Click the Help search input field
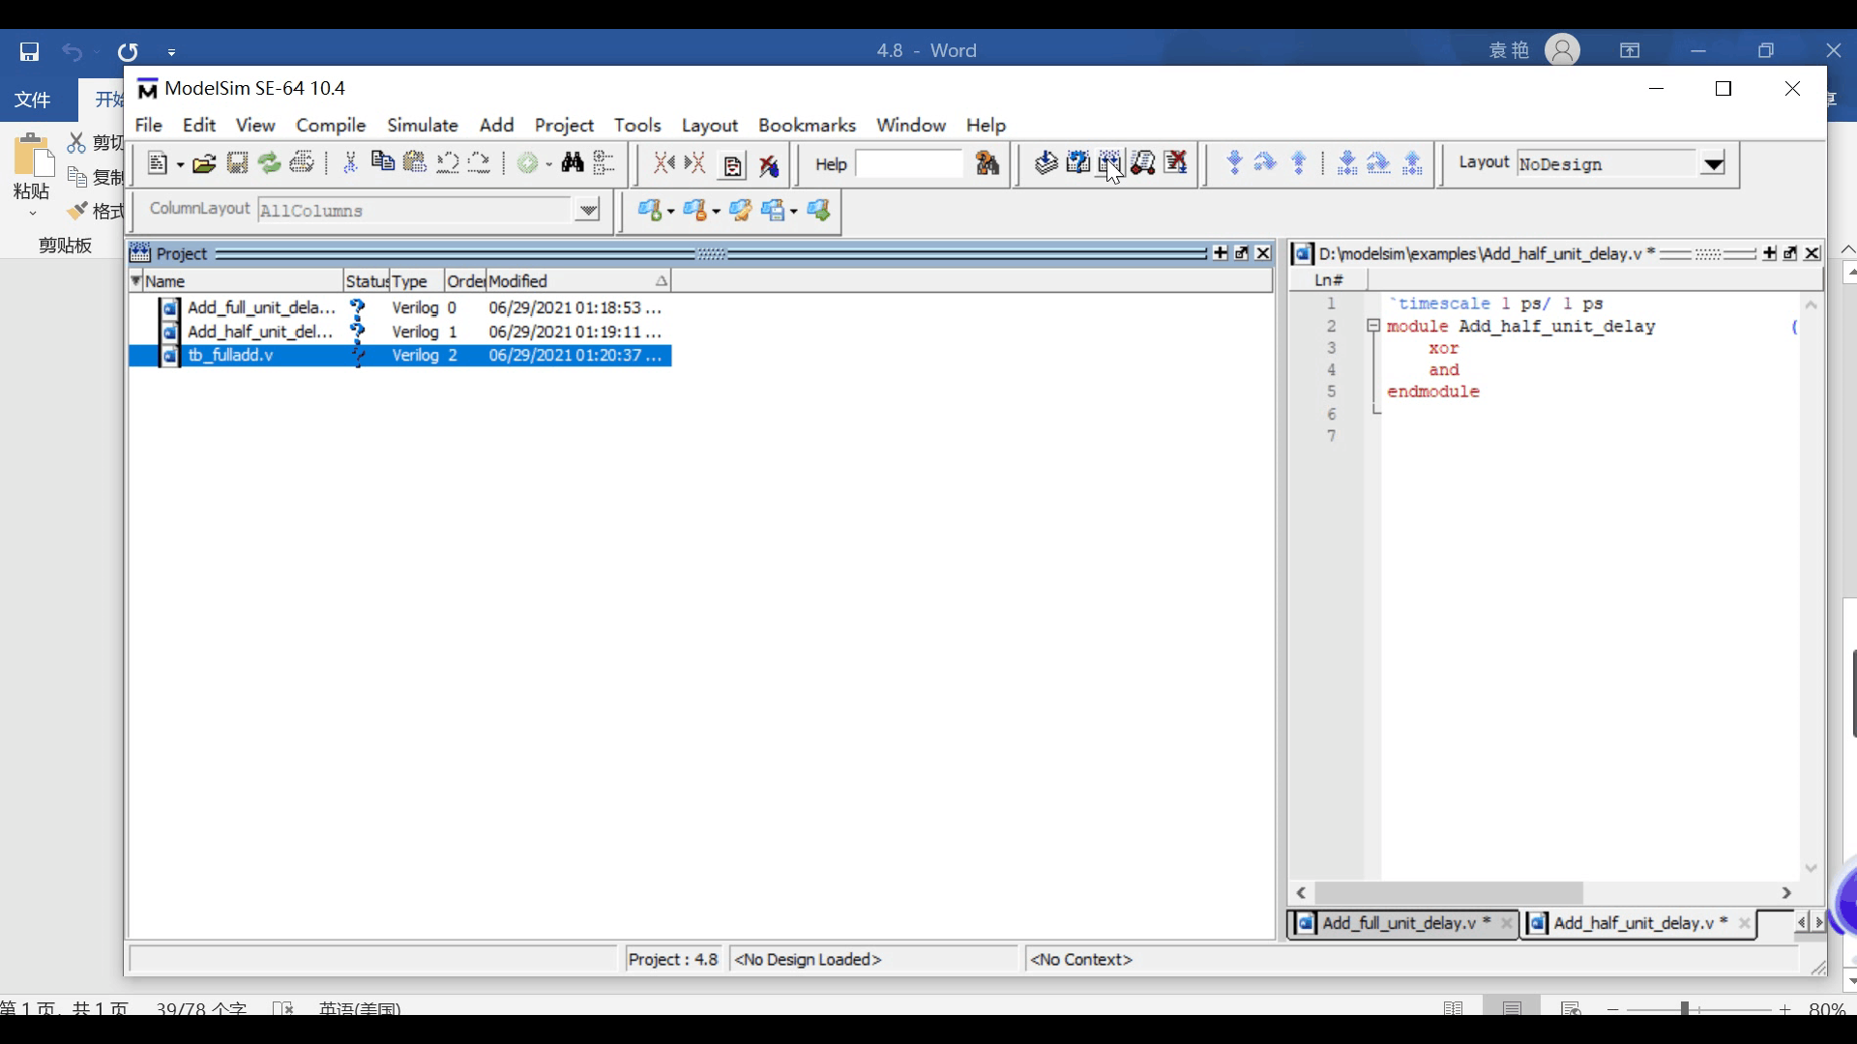 (908, 164)
